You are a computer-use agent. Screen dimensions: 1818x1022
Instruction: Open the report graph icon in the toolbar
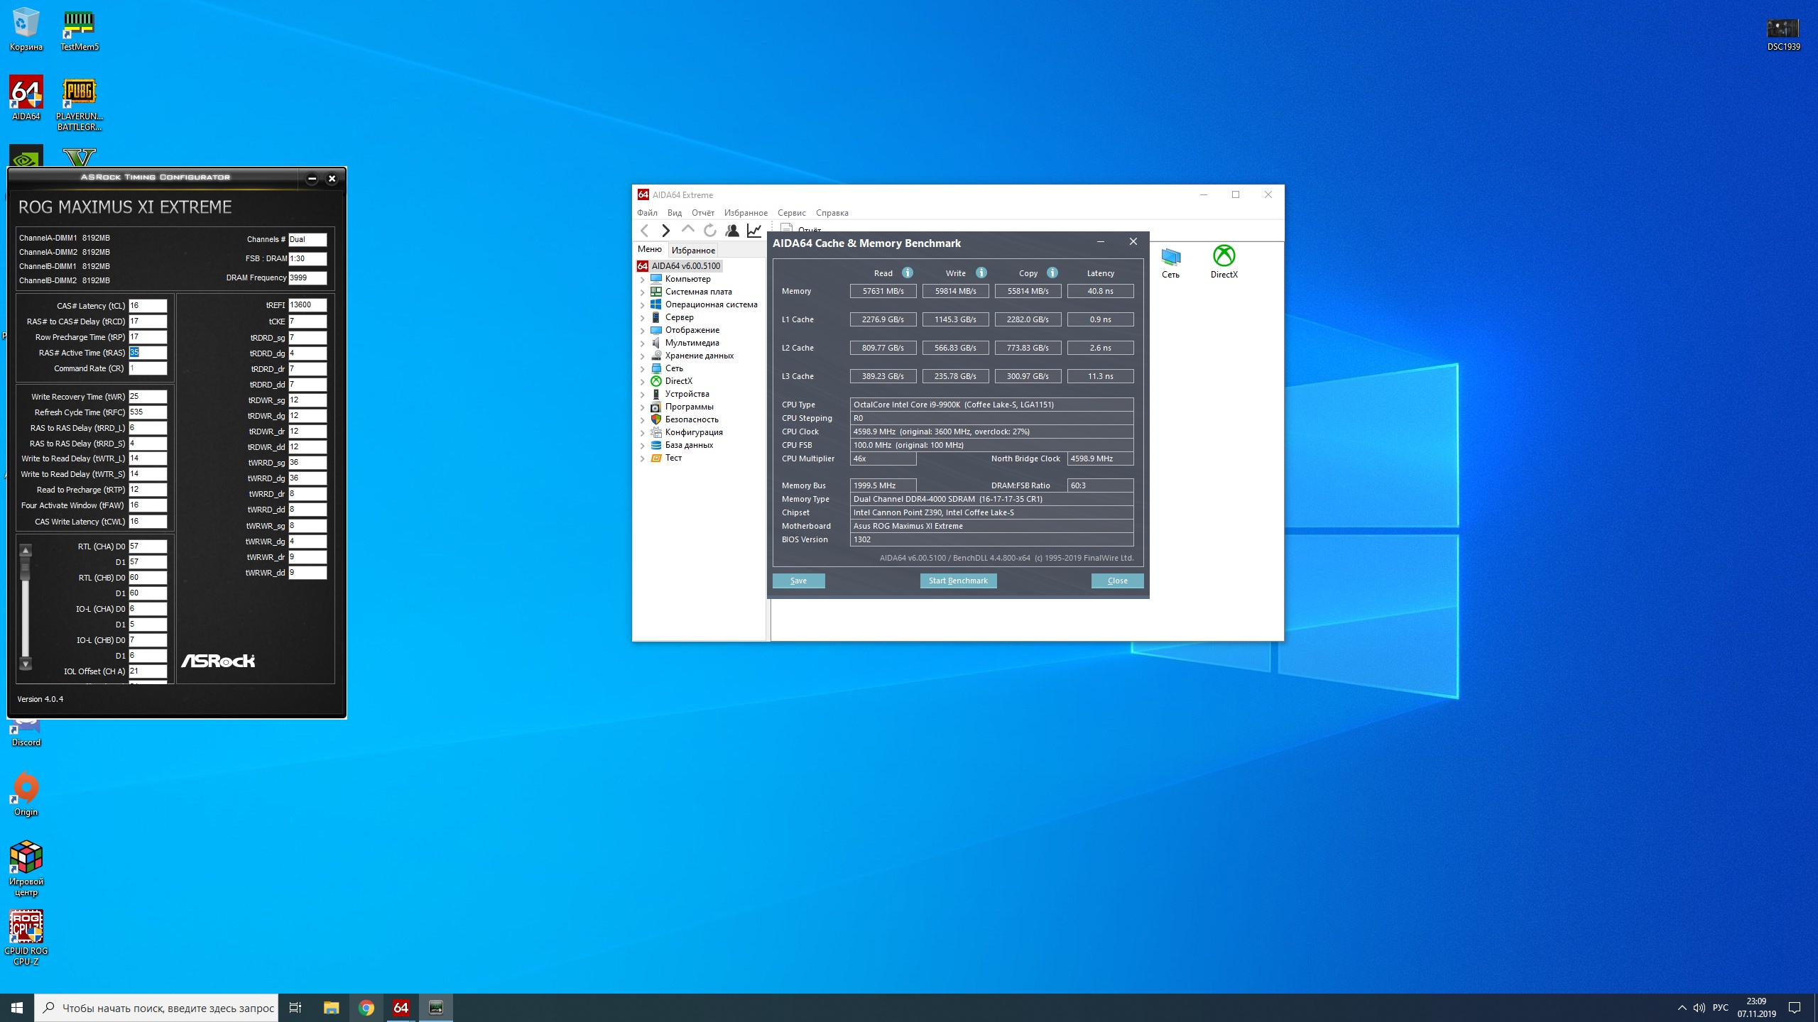pos(754,231)
